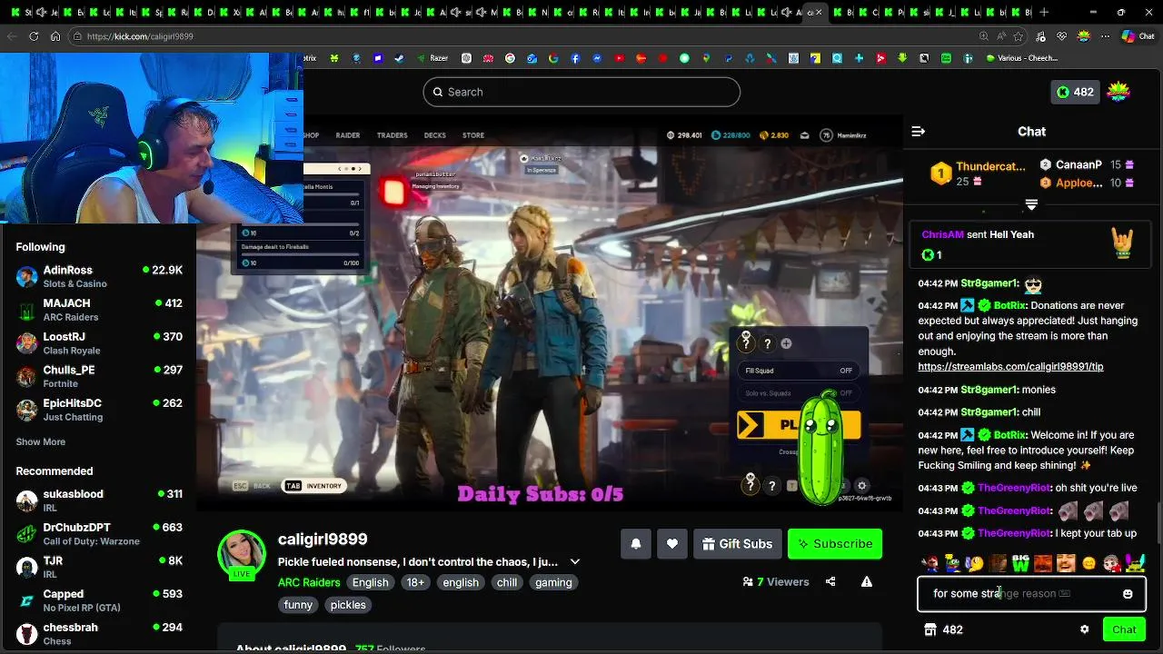
Task: Select the funny tag
Action: click(x=298, y=605)
